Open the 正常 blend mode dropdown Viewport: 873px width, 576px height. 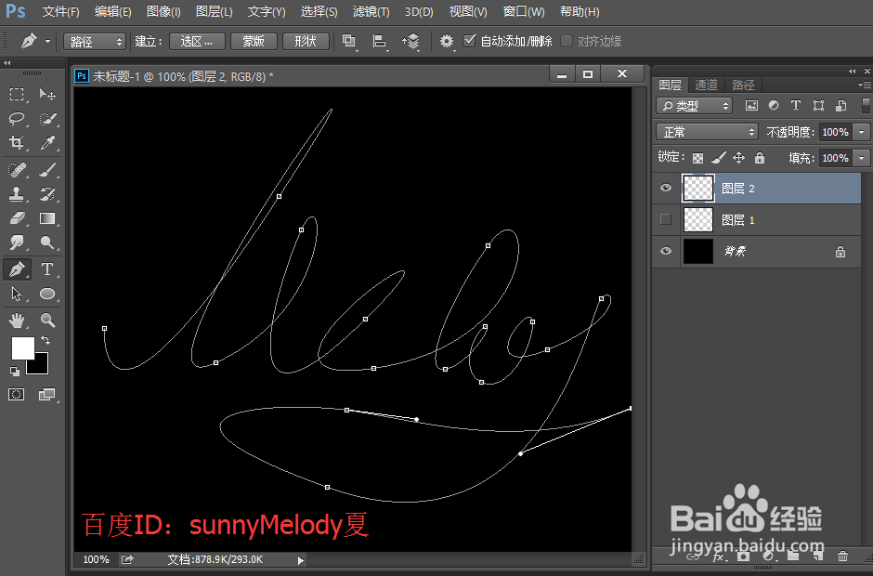tap(707, 132)
